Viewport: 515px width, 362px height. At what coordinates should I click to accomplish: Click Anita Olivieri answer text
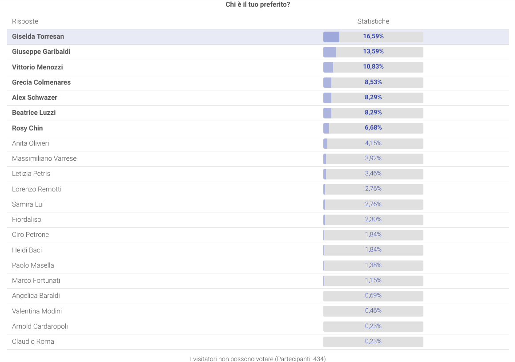click(30, 143)
